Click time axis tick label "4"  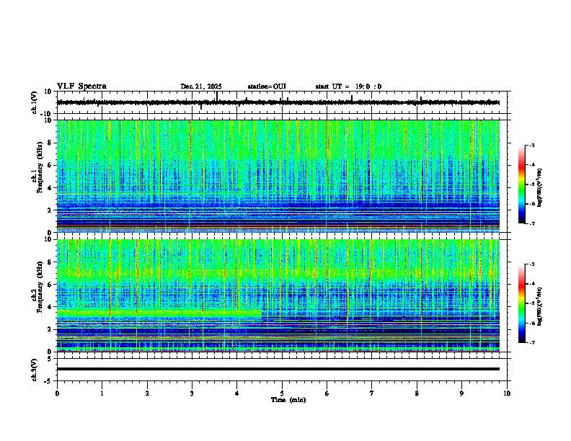pos(237,393)
